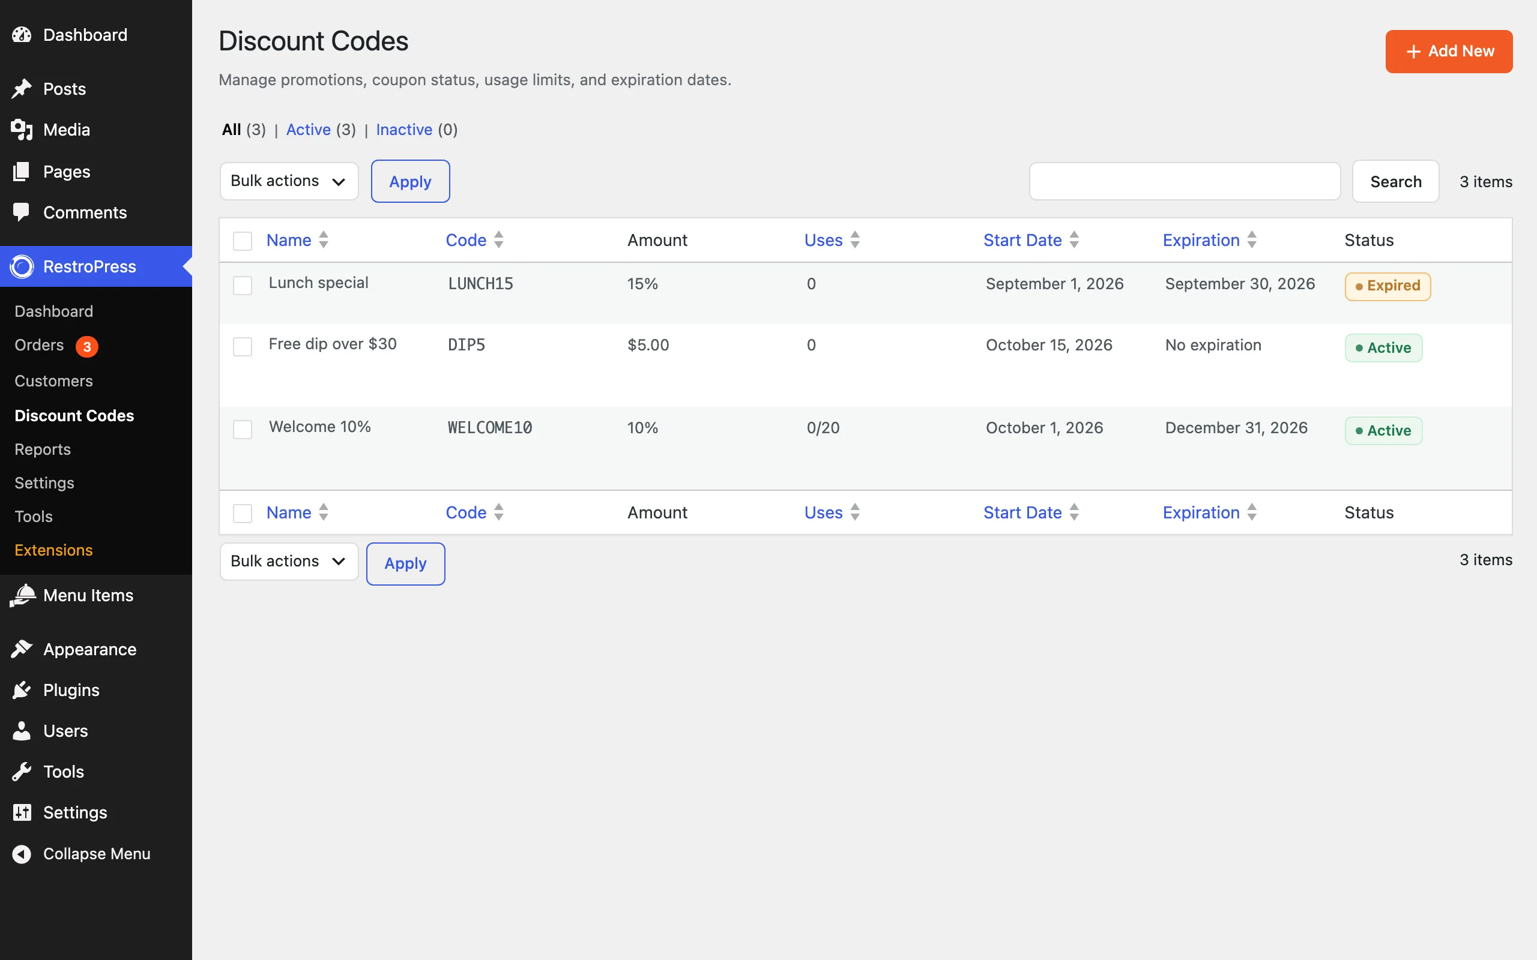1537x960 pixels.
Task: Click the Settings sliders icon
Action: click(22, 812)
